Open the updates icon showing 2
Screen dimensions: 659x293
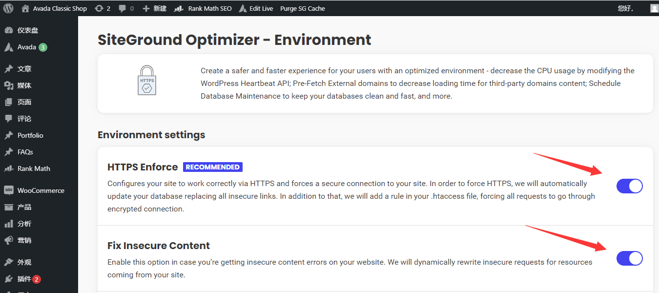[x=102, y=8]
